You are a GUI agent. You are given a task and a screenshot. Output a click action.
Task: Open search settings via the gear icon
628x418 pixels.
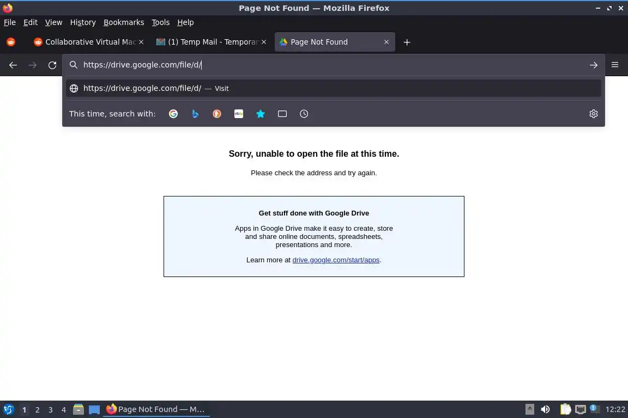point(594,114)
